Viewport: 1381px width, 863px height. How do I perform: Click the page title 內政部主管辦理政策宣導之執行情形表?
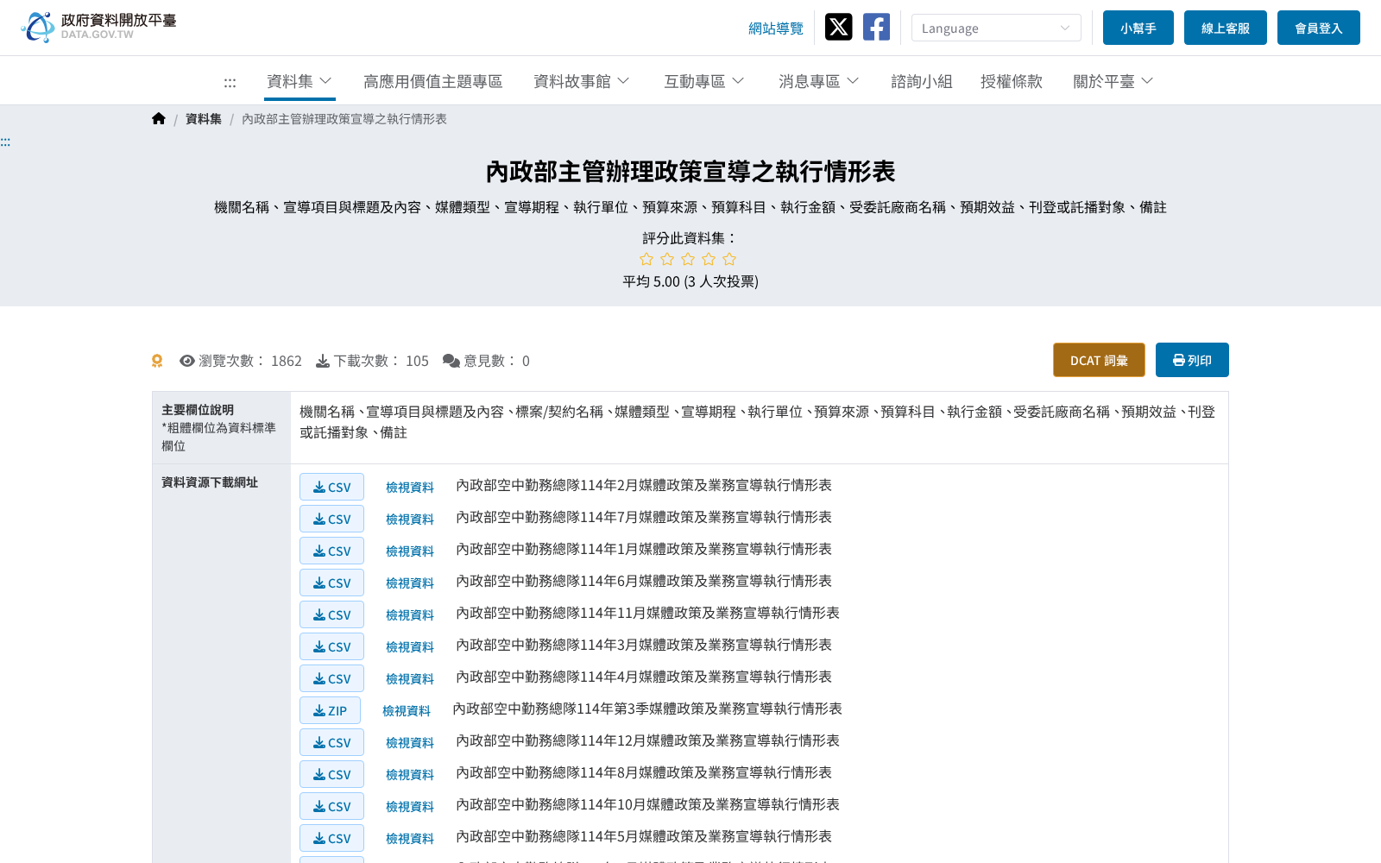[x=690, y=172]
